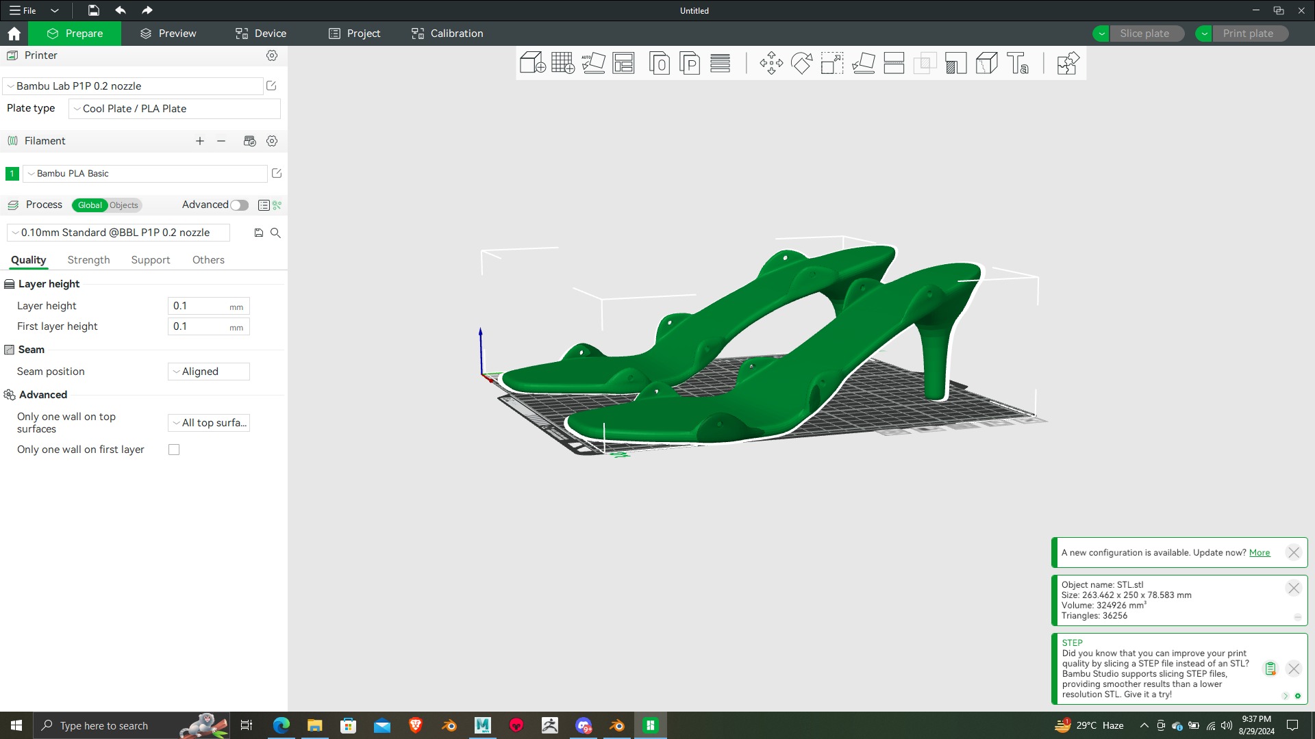Click the AMS filament sync icon
This screenshot has width=1315, height=739.
tap(249, 141)
